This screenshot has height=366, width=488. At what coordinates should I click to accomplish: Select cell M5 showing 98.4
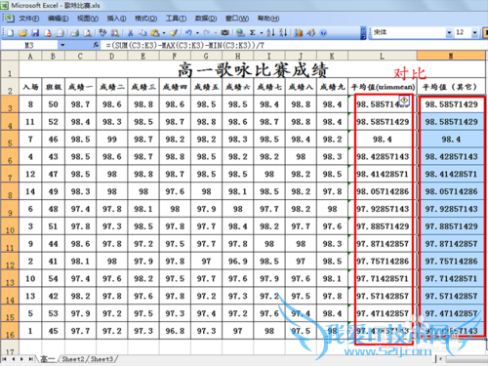451,140
